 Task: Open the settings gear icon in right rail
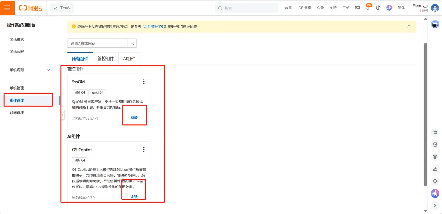(435, 157)
